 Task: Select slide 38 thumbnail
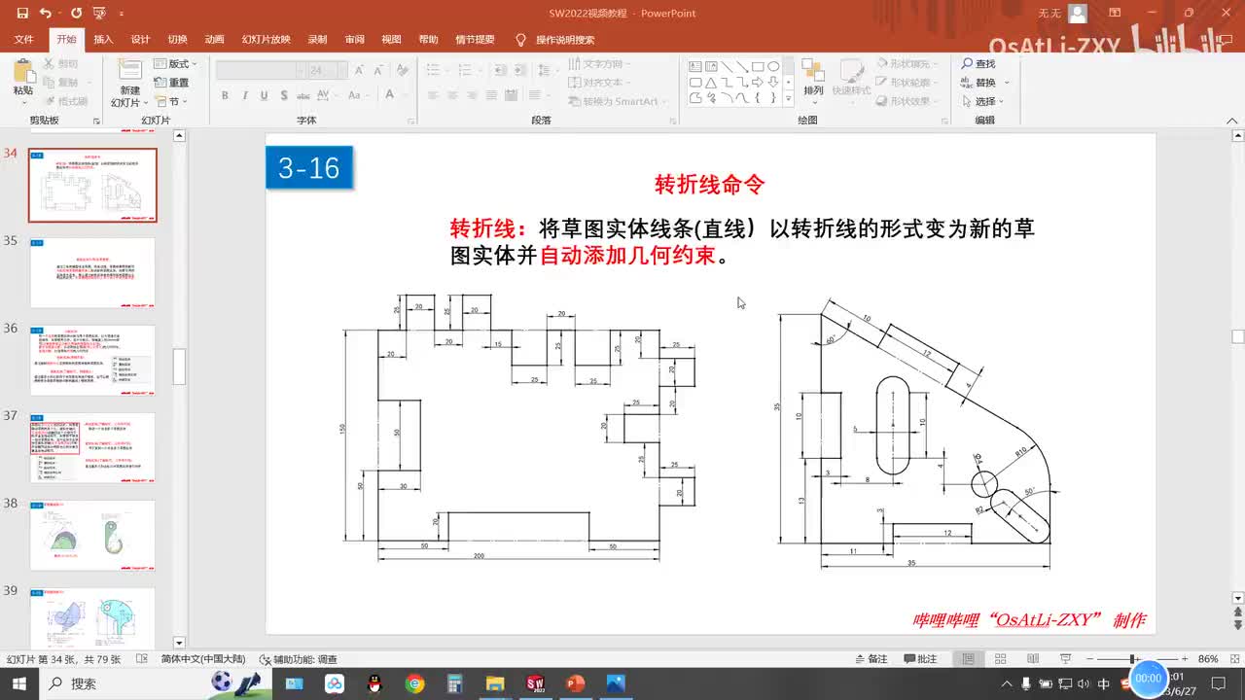92,536
